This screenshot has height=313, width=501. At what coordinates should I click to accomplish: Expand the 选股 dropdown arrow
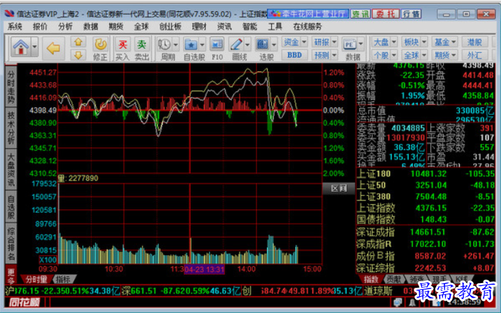point(274,45)
